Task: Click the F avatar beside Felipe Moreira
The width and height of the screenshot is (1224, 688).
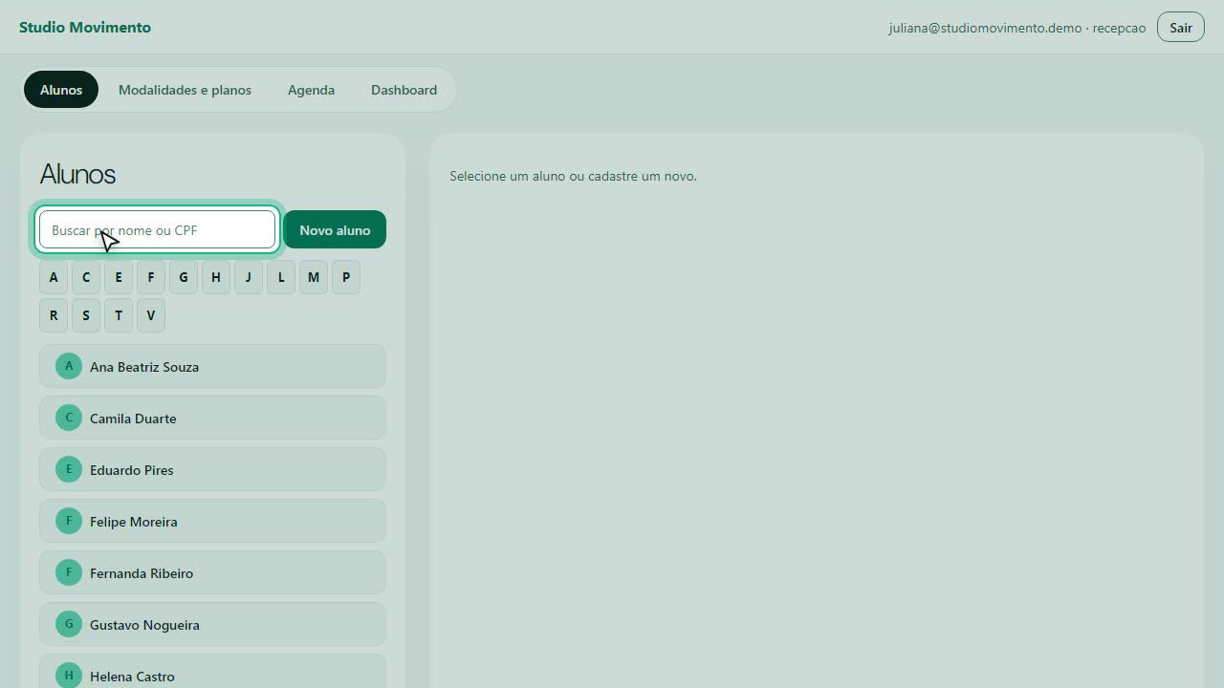Action: [x=69, y=521]
